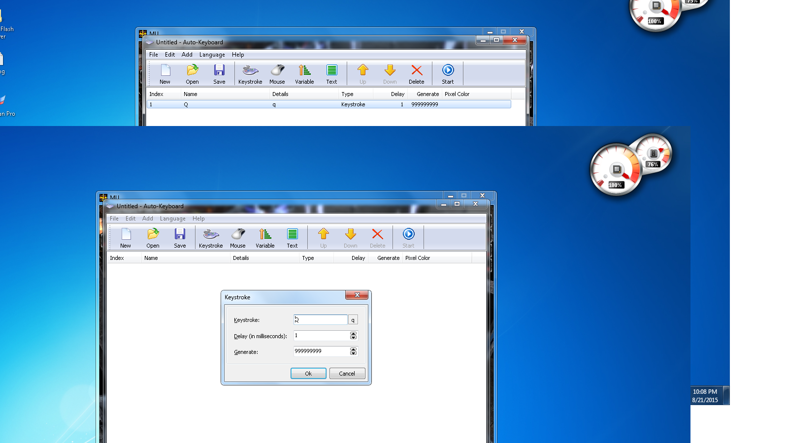The width and height of the screenshot is (788, 443).
Task: Click the Generate value input field
Action: [322, 351]
